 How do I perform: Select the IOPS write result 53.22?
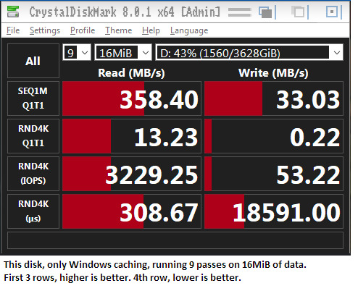(x=274, y=174)
